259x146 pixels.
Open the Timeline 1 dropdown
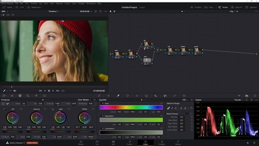[54, 11]
